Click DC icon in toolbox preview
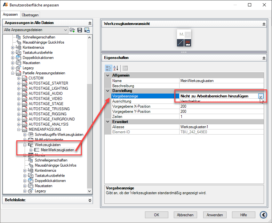Screen dimensions: 272x223 pyautogui.click(x=188, y=43)
